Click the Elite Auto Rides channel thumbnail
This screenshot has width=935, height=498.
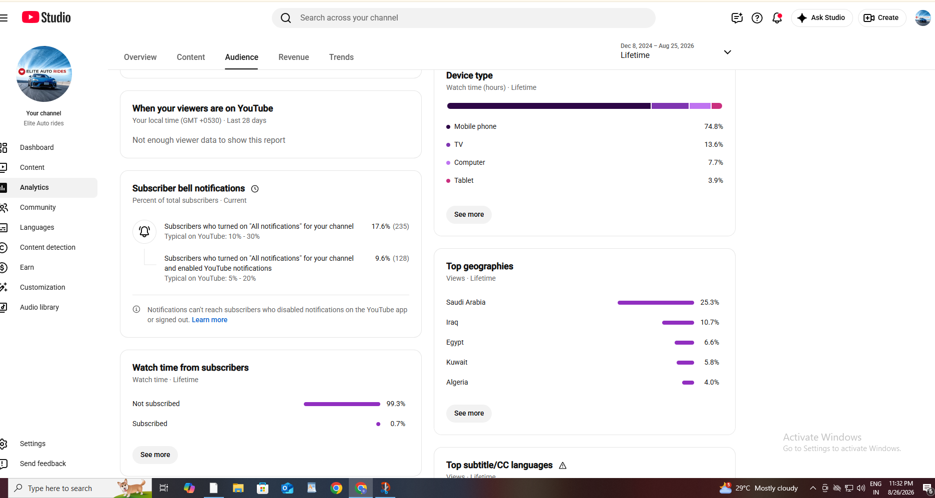[x=44, y=74]
